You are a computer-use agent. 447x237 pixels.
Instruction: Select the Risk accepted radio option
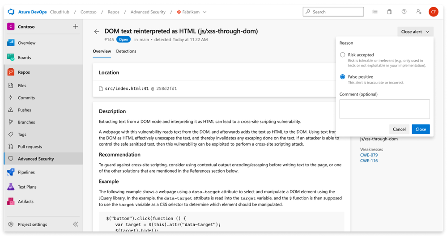343,55
